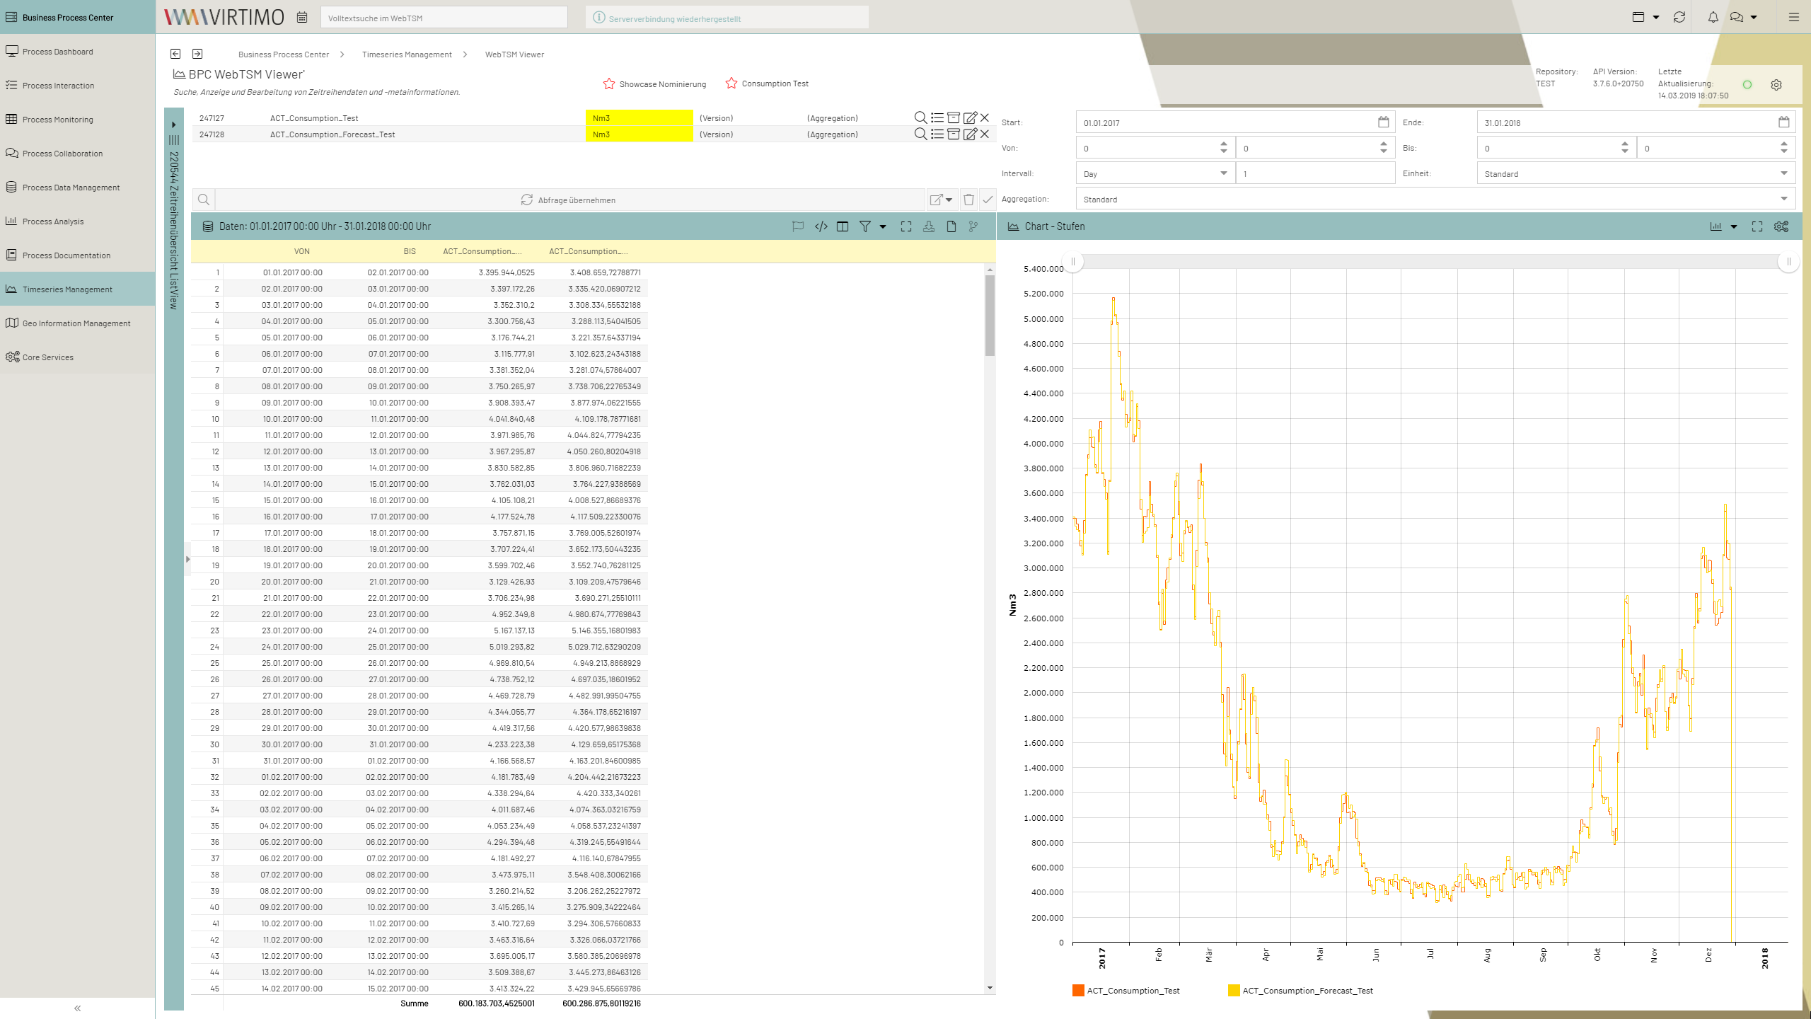Screen dimensions: 1811x1019
Task: Collapse the left navigation sidebar
Action: (x=78, y=1008)
